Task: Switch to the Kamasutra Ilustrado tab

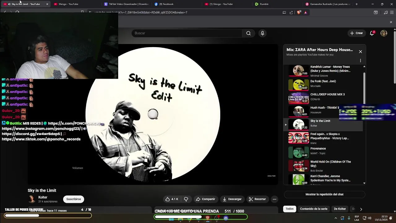Action: (328, 4)
